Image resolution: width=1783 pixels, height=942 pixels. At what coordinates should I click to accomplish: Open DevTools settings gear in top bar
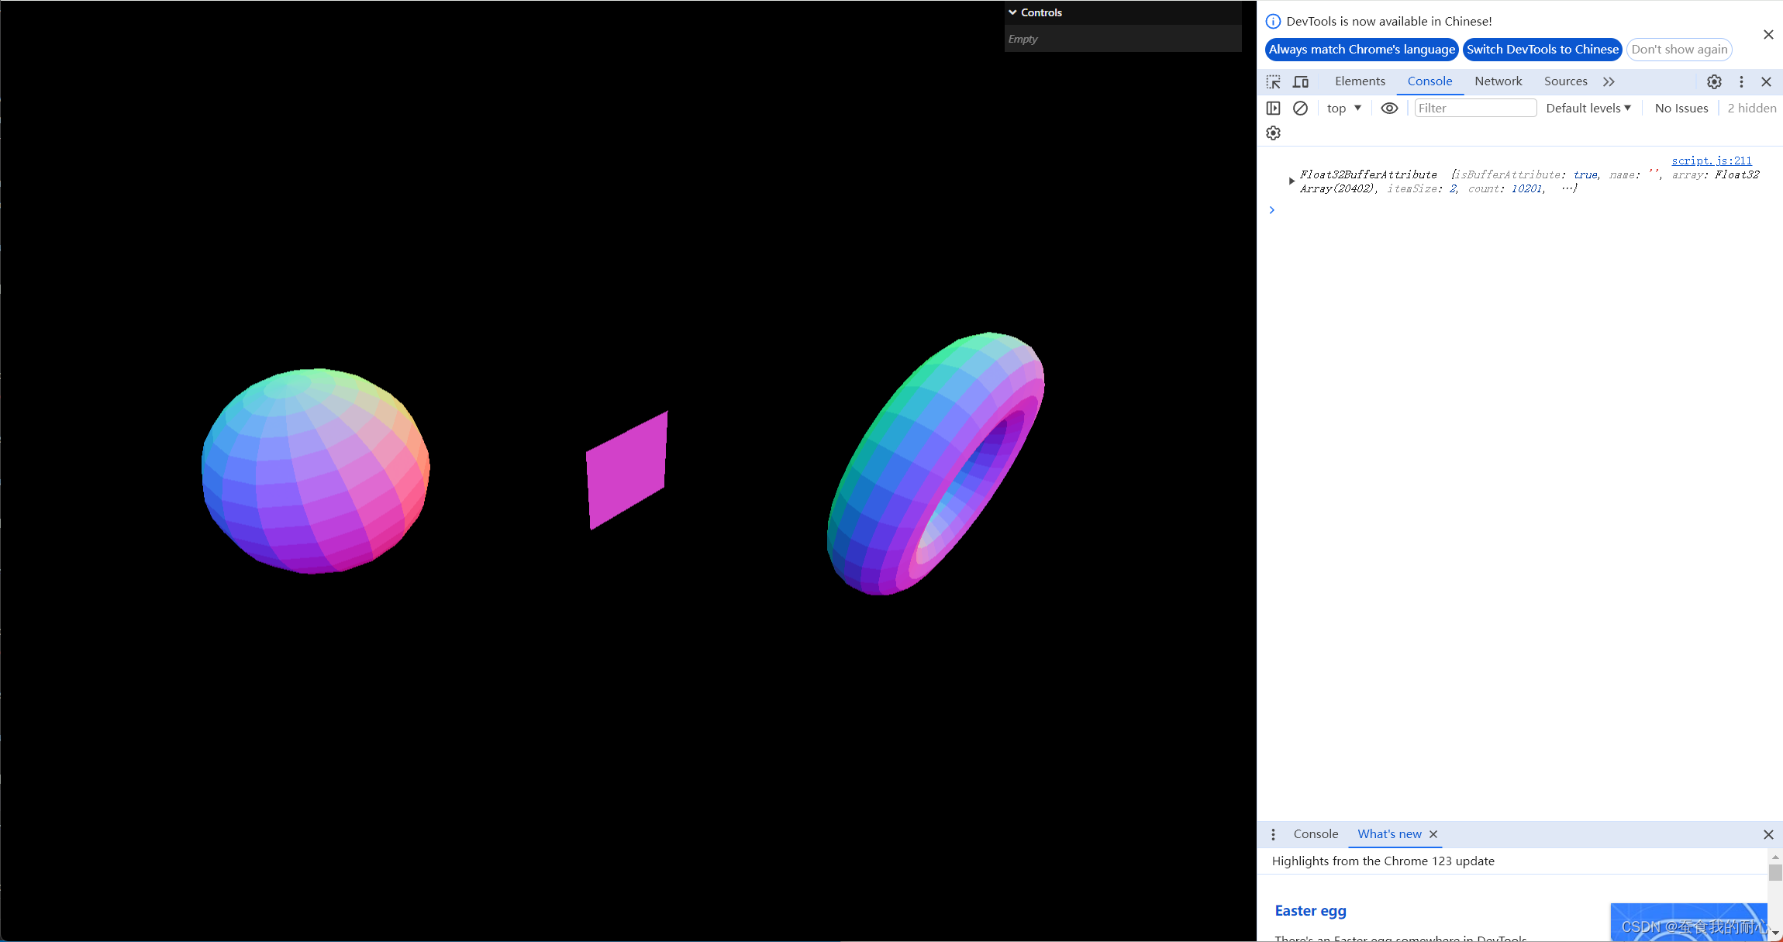click(x=1714, y=81)
